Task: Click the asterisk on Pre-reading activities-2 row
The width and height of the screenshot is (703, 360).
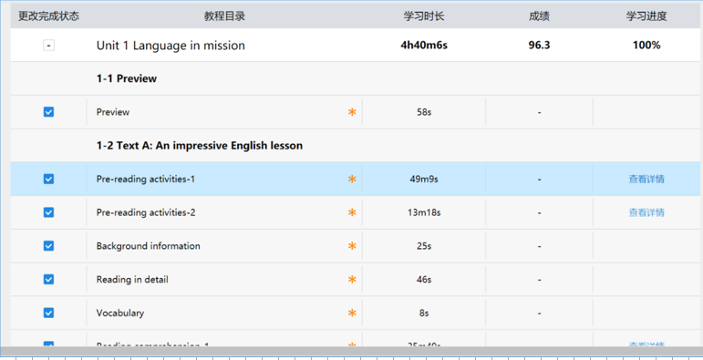Action: (352, 212)
